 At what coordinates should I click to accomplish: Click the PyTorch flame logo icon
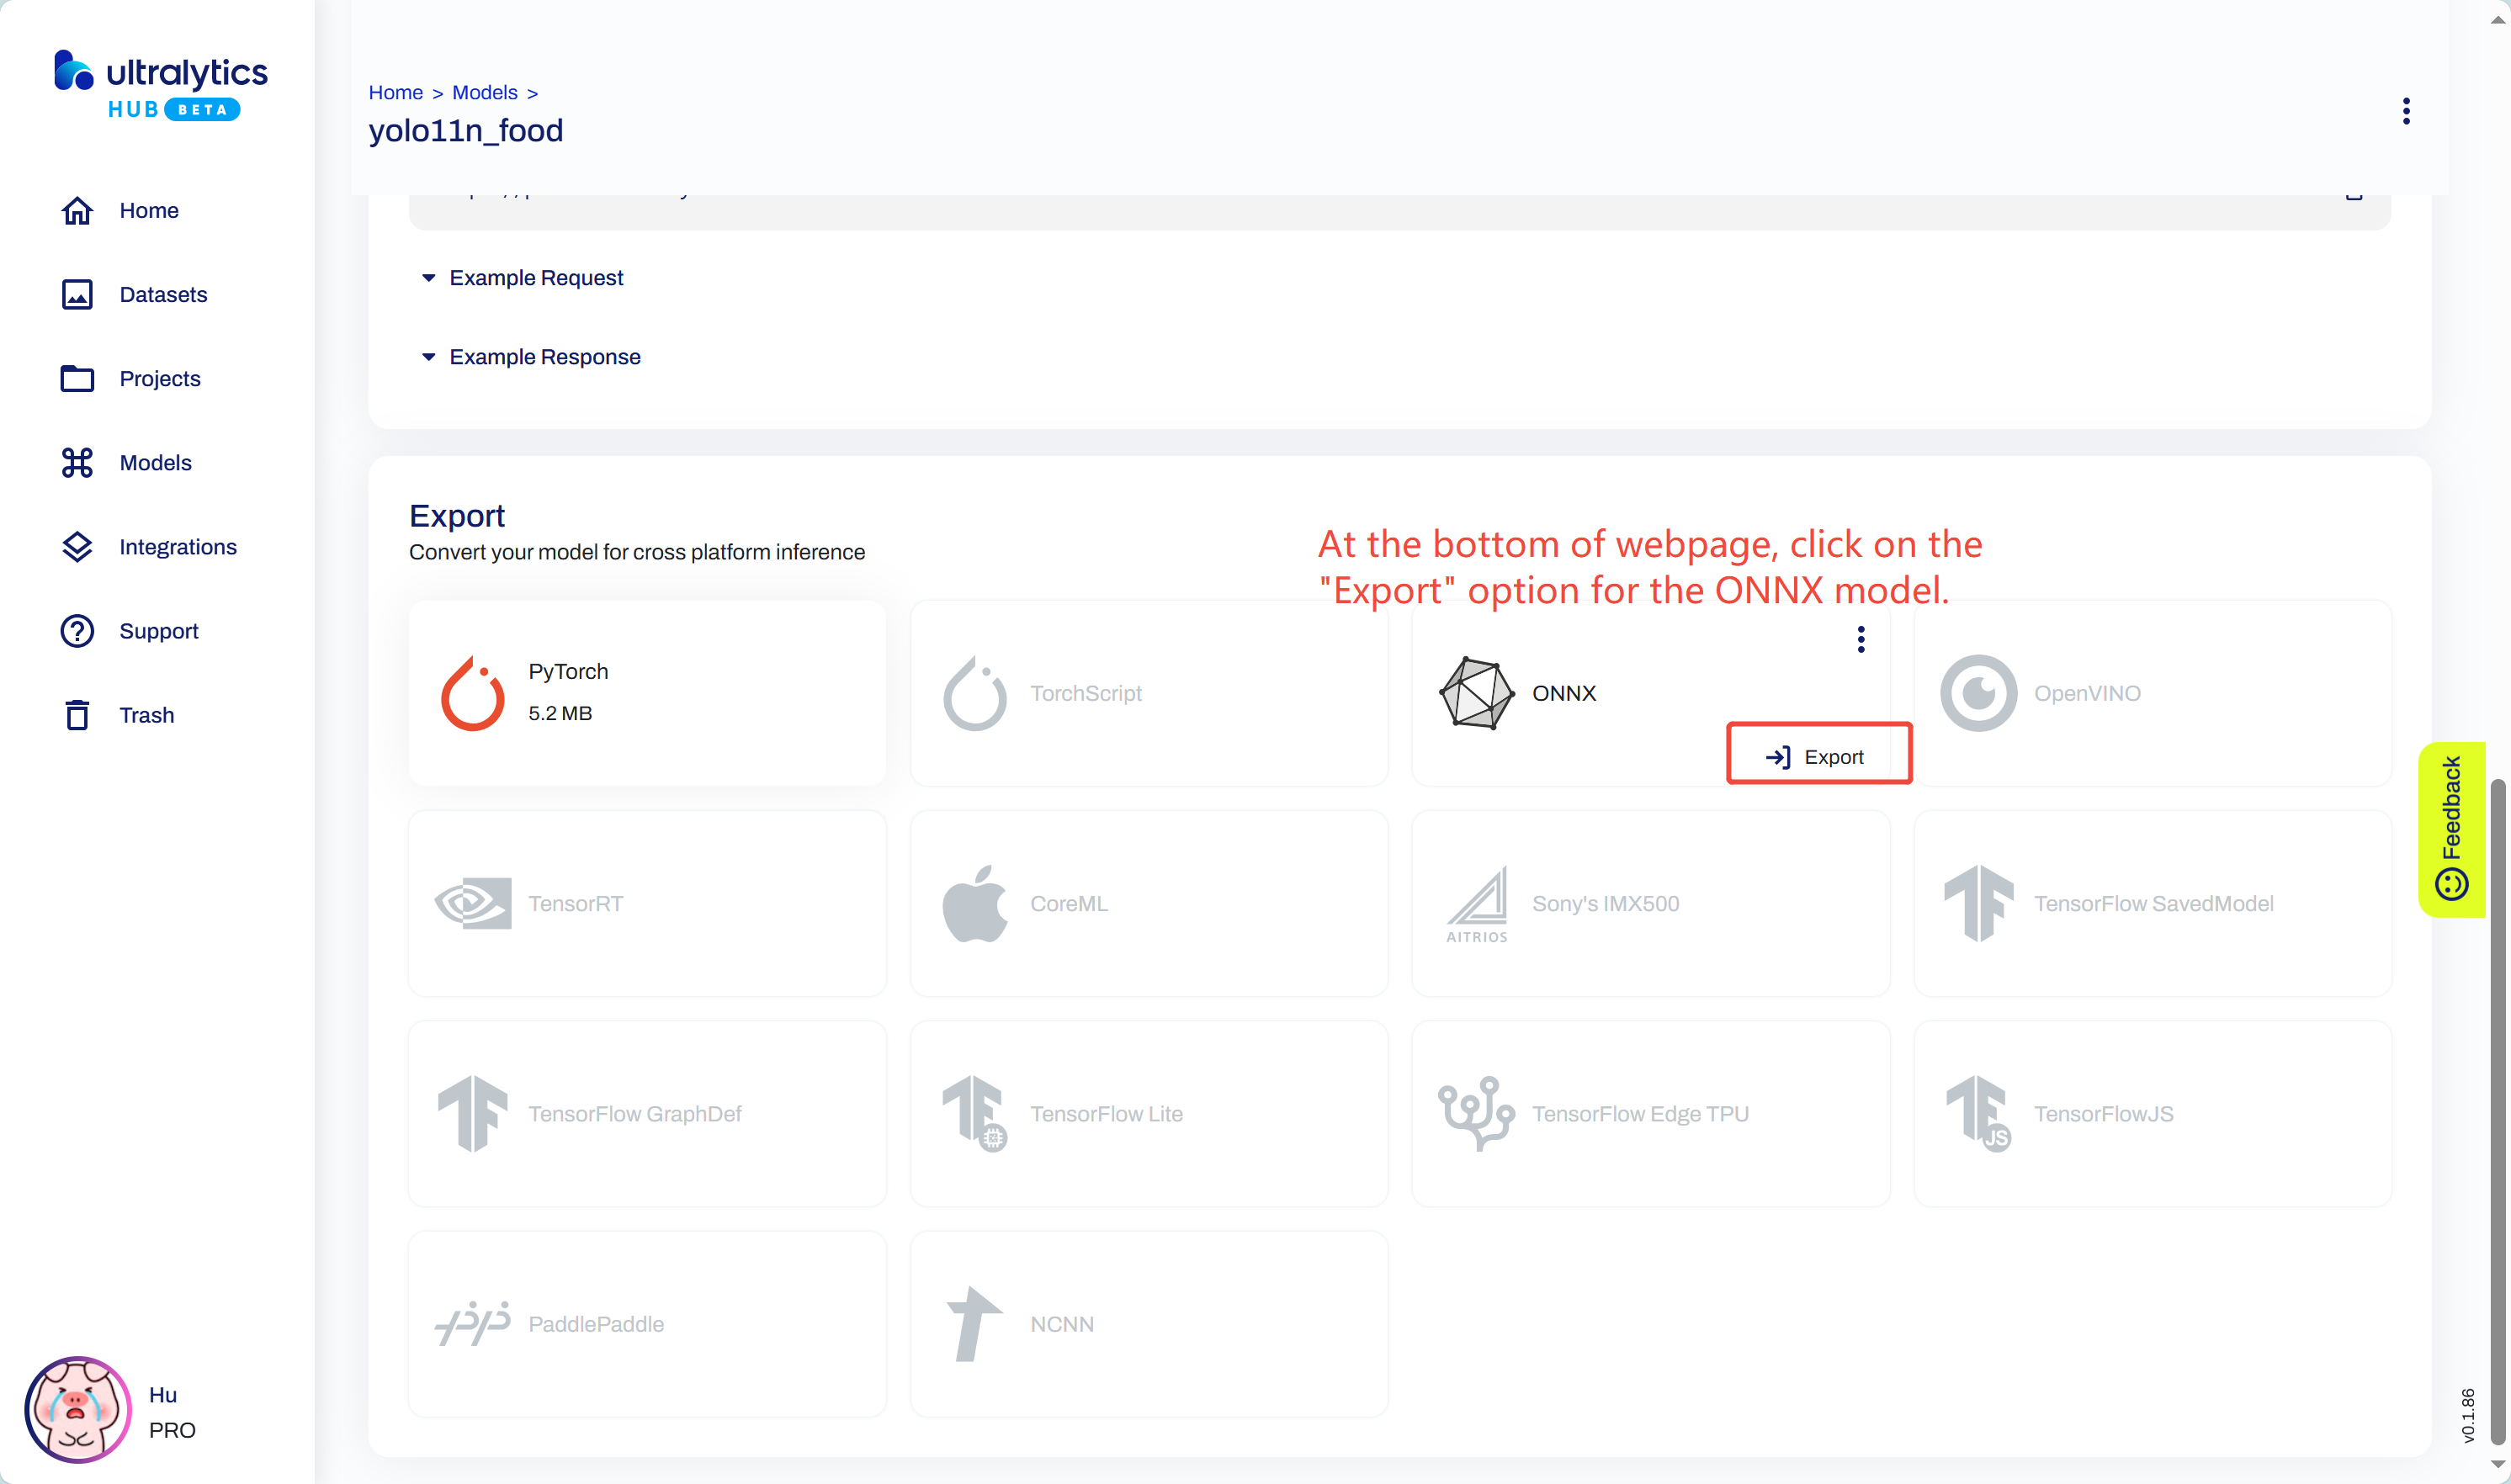pos(472,693)
